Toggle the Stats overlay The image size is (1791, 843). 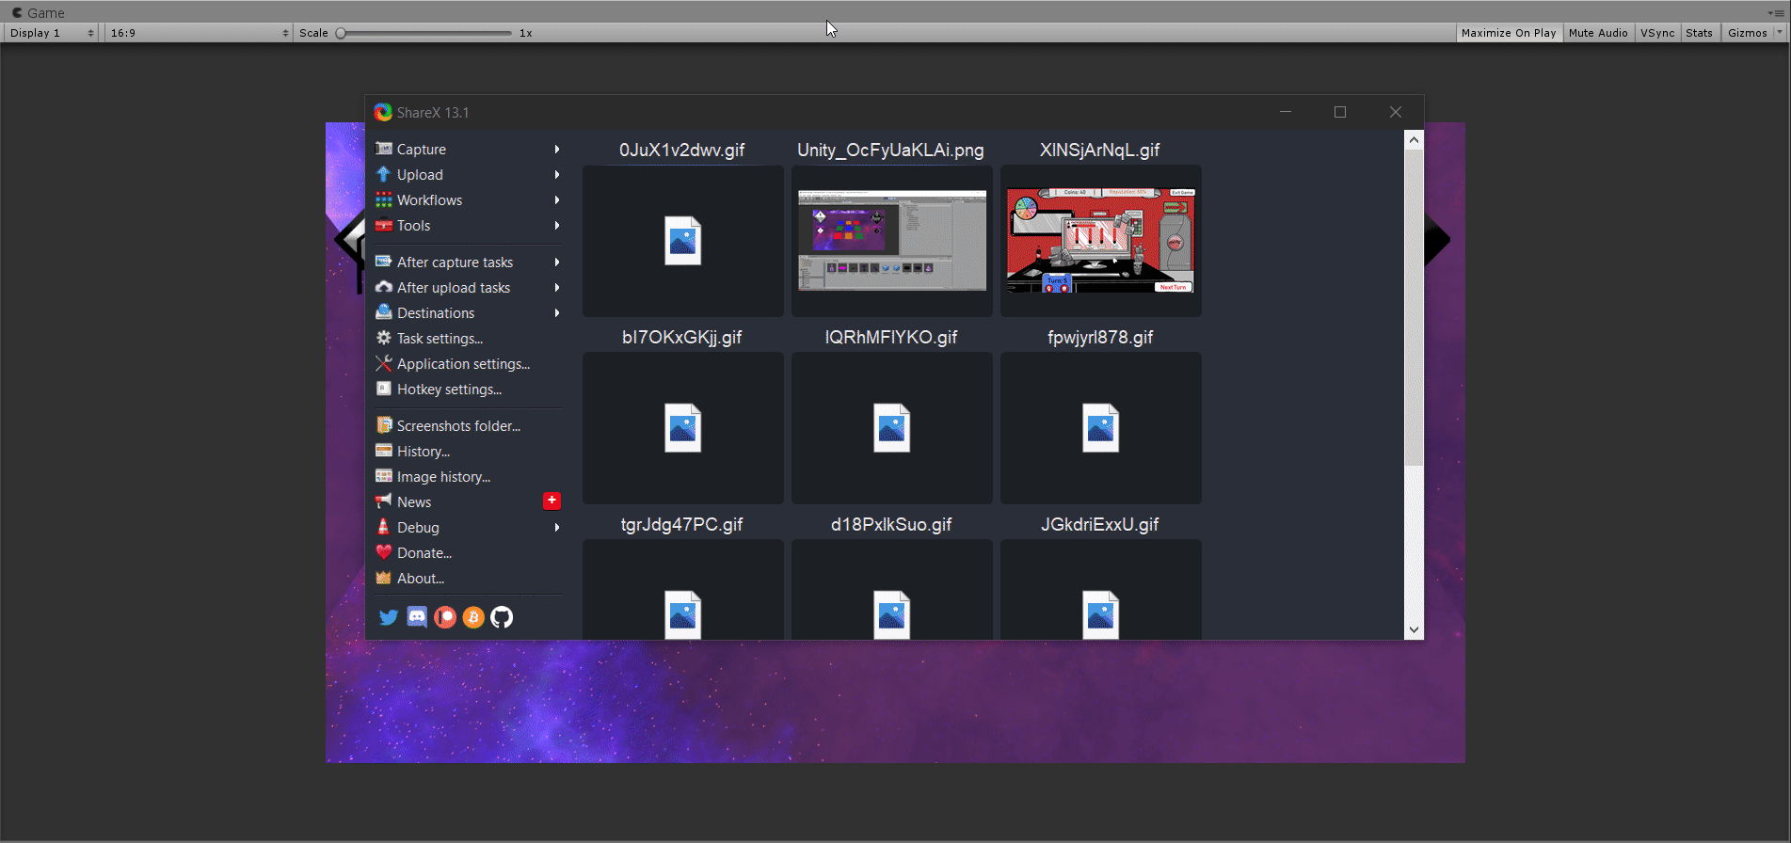[x=1699, y=33]
